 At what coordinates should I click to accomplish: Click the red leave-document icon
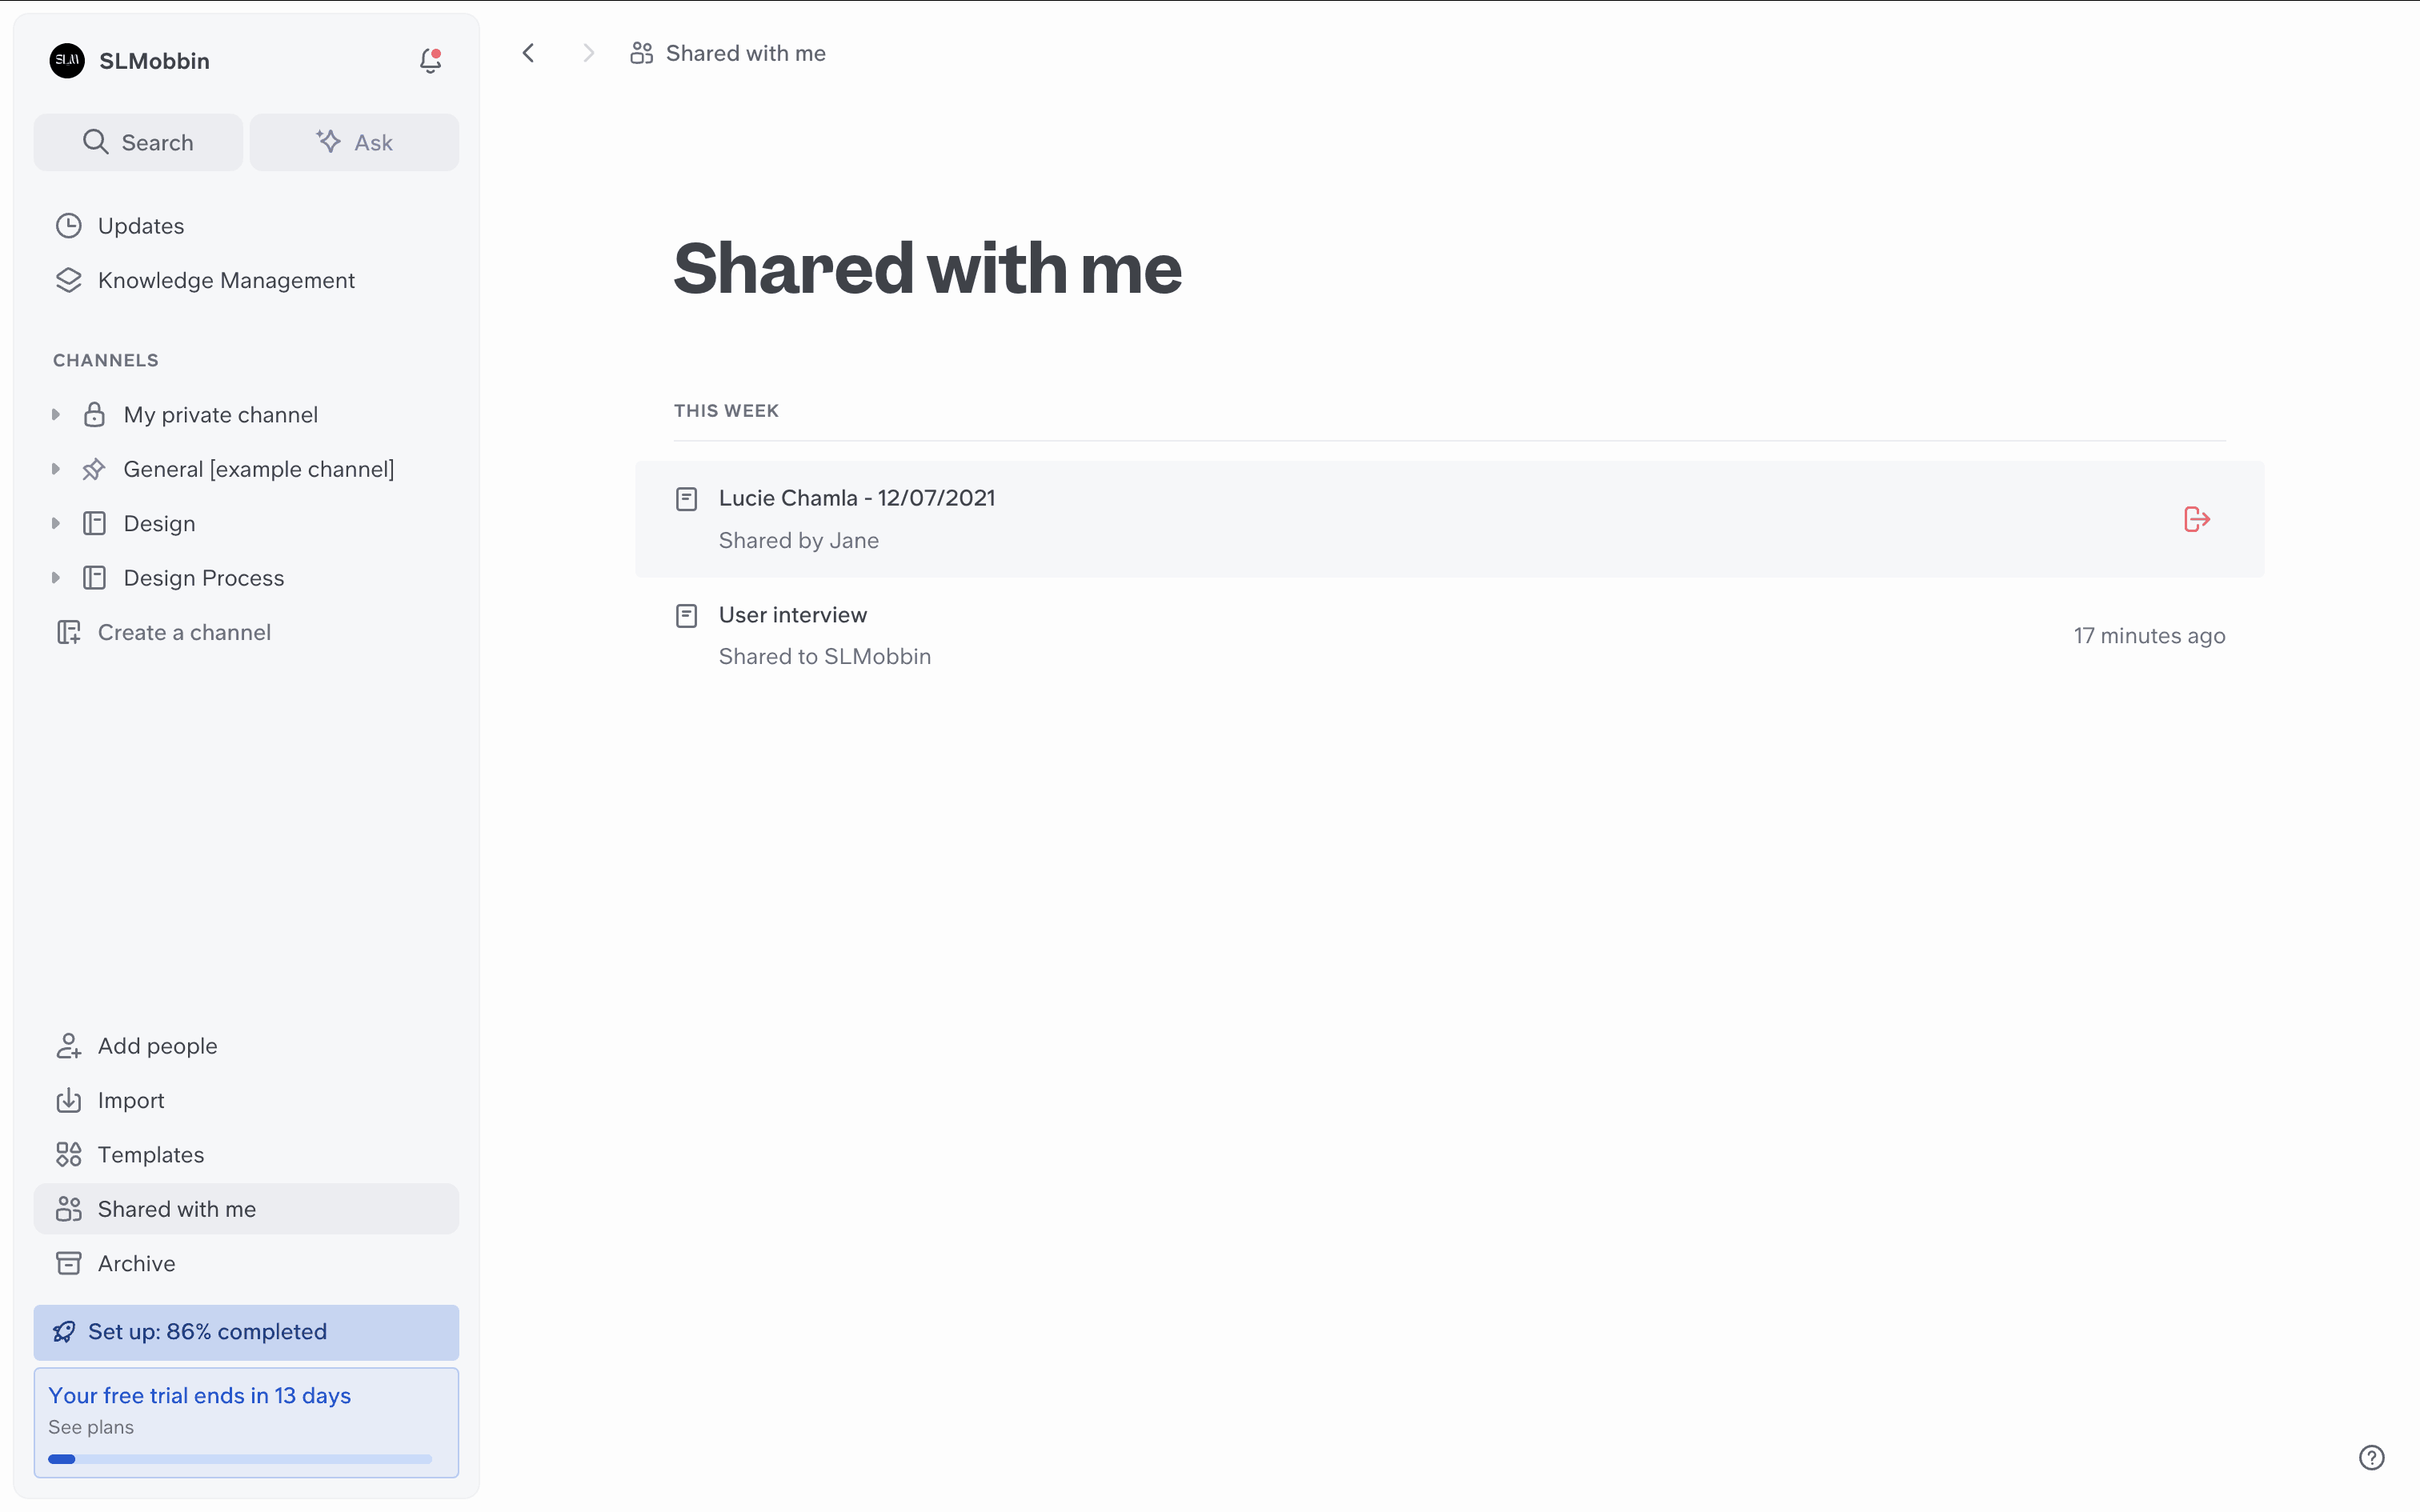[2196, 519]
